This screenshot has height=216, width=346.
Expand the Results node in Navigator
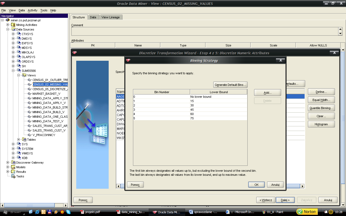8,172
